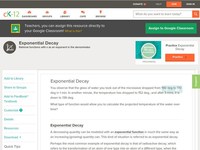
Task: Click the underlined 'Exponential Decay' section heading
Action: tap(67, 125)
